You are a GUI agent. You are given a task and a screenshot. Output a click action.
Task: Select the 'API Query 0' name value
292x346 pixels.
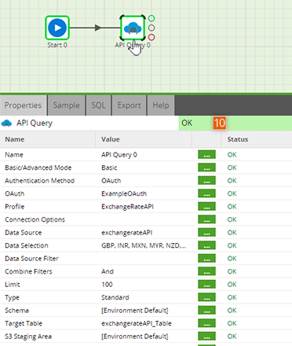(x=119, y=155)
